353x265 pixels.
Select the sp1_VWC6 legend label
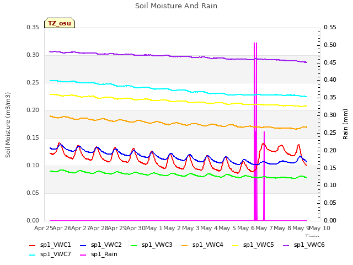[x=309, y=245]
